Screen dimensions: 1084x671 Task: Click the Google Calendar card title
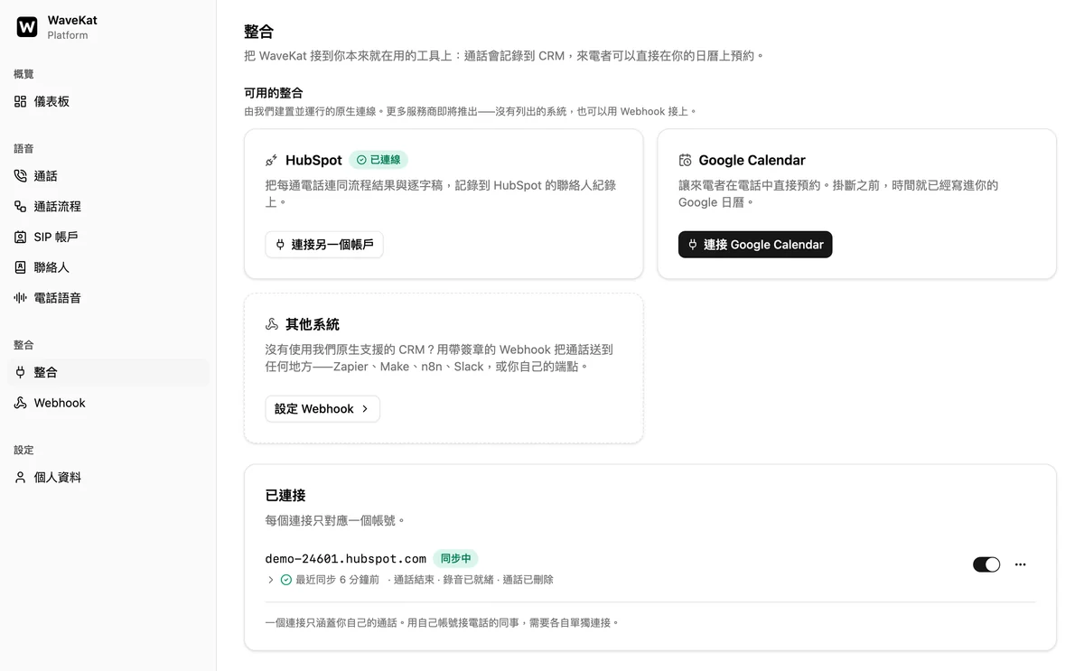pos(752,160)
